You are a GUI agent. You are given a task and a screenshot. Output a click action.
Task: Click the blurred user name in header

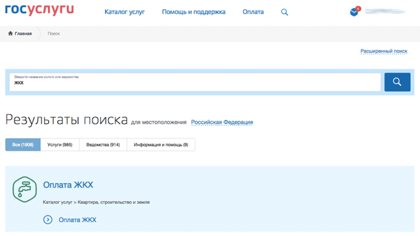tap(385, 12)
